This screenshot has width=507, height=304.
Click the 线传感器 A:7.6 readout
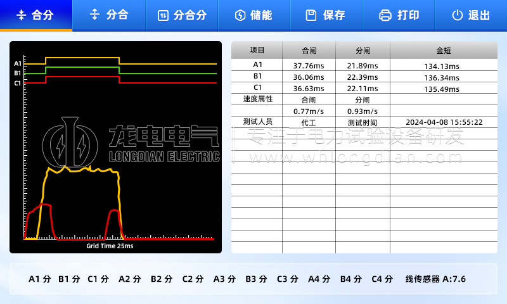tap(435, 279)
